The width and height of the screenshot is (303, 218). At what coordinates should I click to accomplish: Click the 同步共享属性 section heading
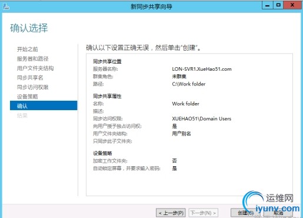107,96
